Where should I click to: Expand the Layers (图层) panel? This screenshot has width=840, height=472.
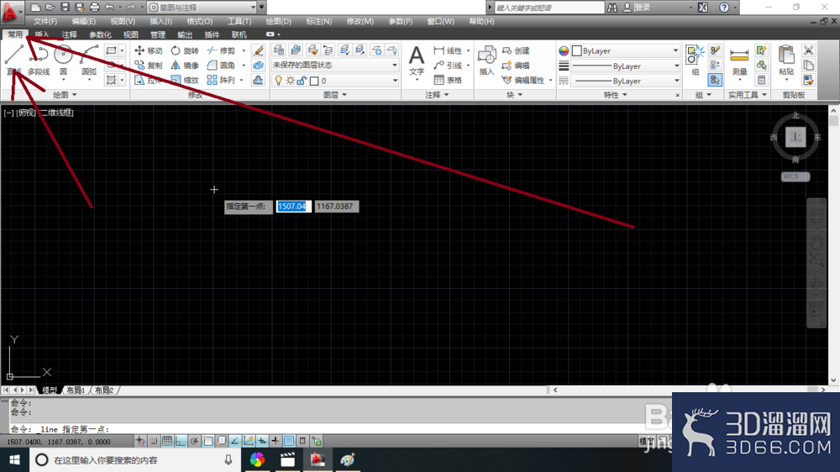point(335,95)
